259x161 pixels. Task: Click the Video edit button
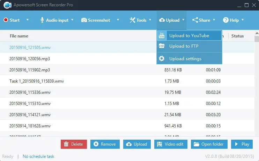tap(170, 144)
